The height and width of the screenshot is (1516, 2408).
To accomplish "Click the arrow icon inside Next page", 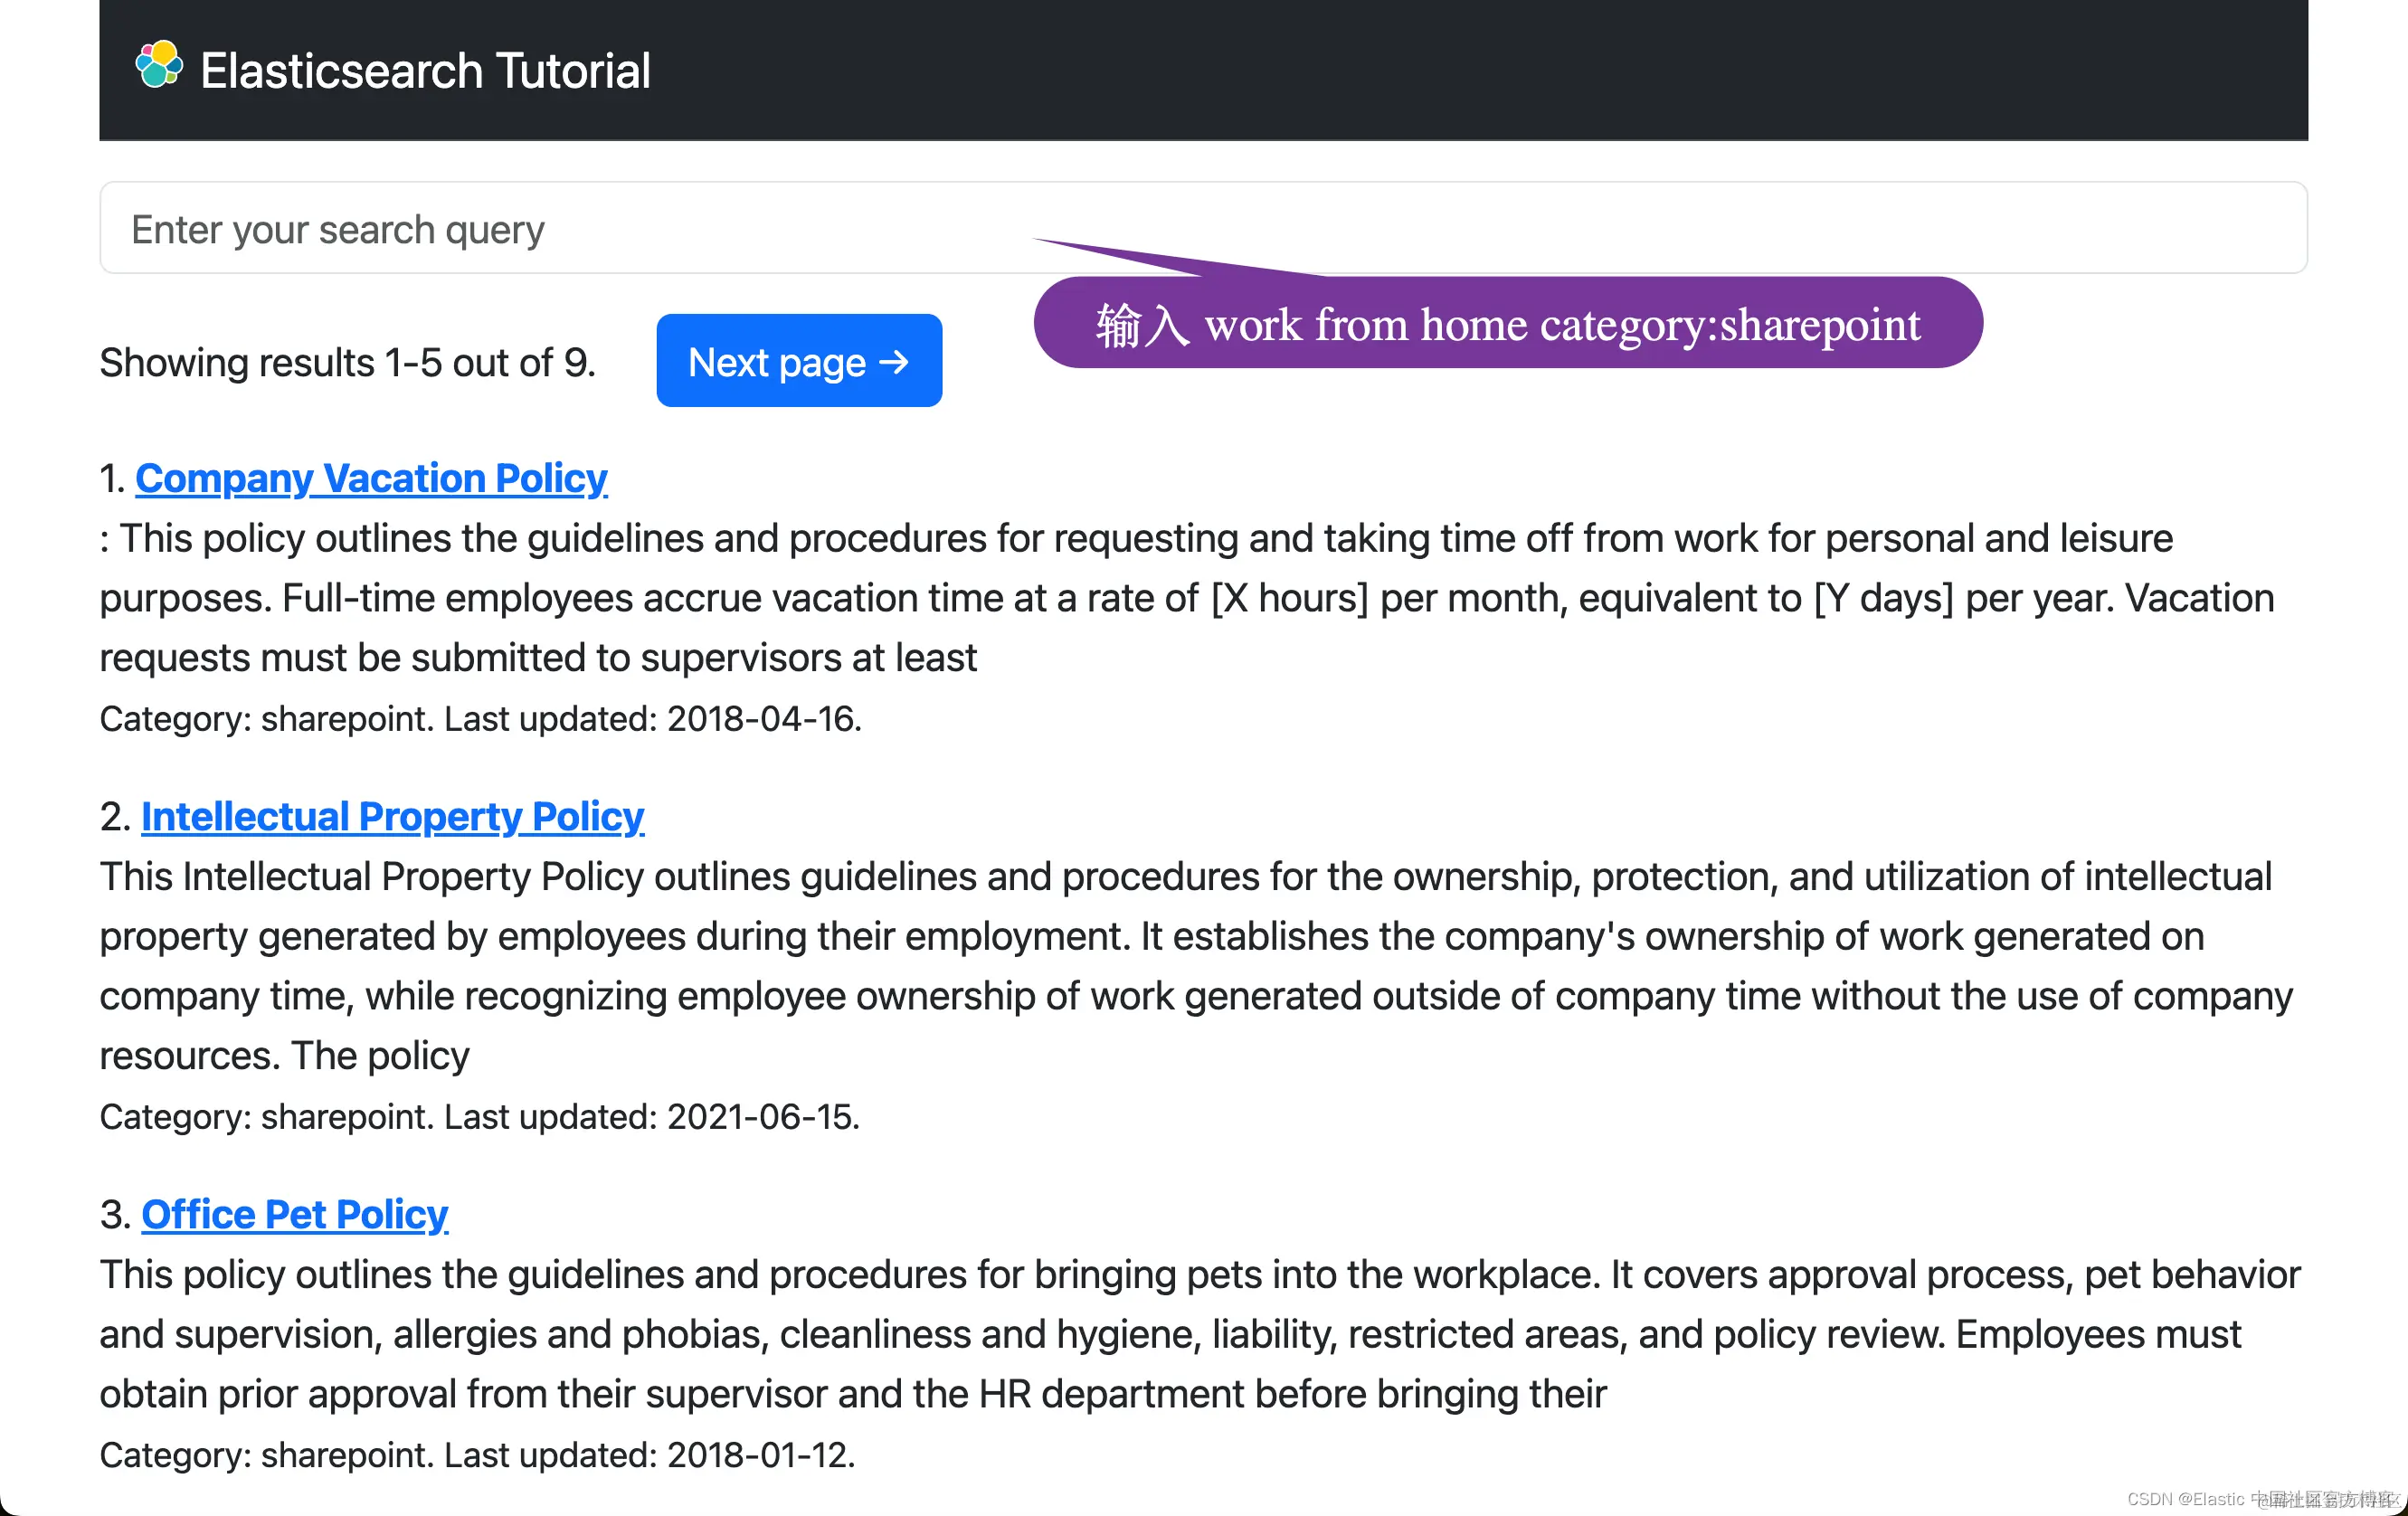I will 894,361.
